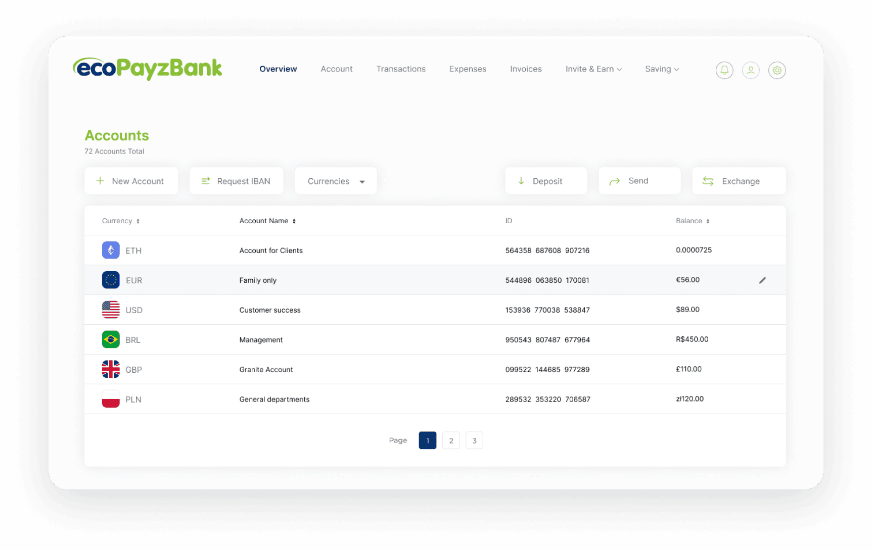Viewport: 872px width, 550px height.
Task: Go to the Invoices tab
Action: coord(525,69)
